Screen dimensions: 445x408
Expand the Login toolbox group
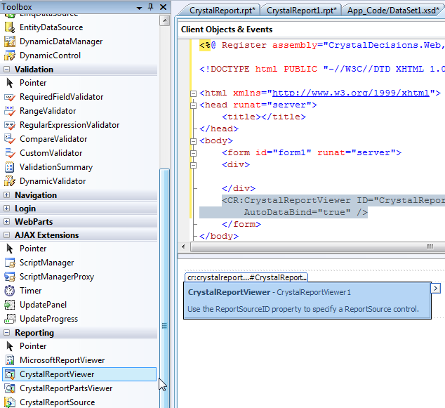(x=7, y=209)
